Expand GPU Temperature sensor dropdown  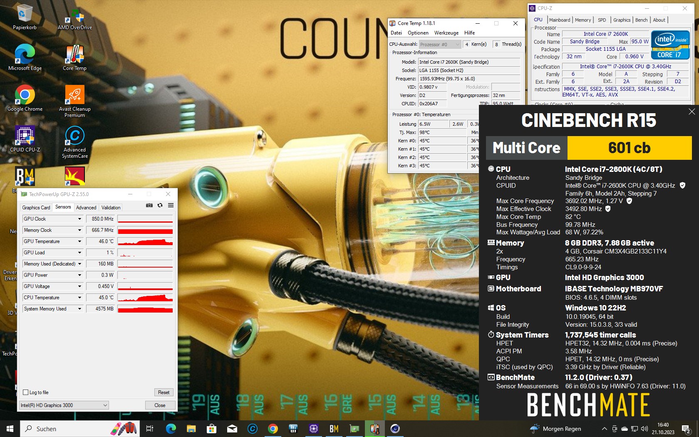pyautogui.click(x=79, y=241)
